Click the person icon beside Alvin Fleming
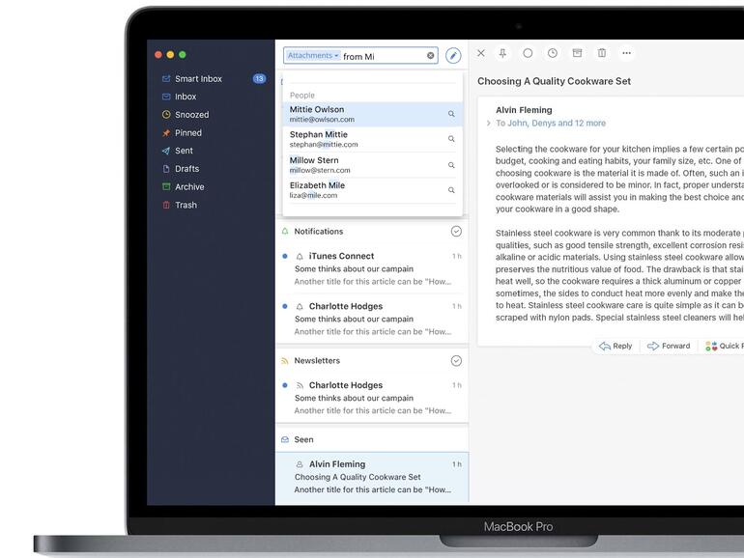 click(300, 464)
